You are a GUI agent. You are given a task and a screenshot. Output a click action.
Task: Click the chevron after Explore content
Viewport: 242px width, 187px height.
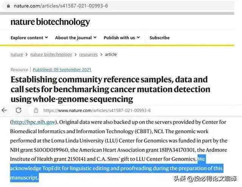point(46,37)
